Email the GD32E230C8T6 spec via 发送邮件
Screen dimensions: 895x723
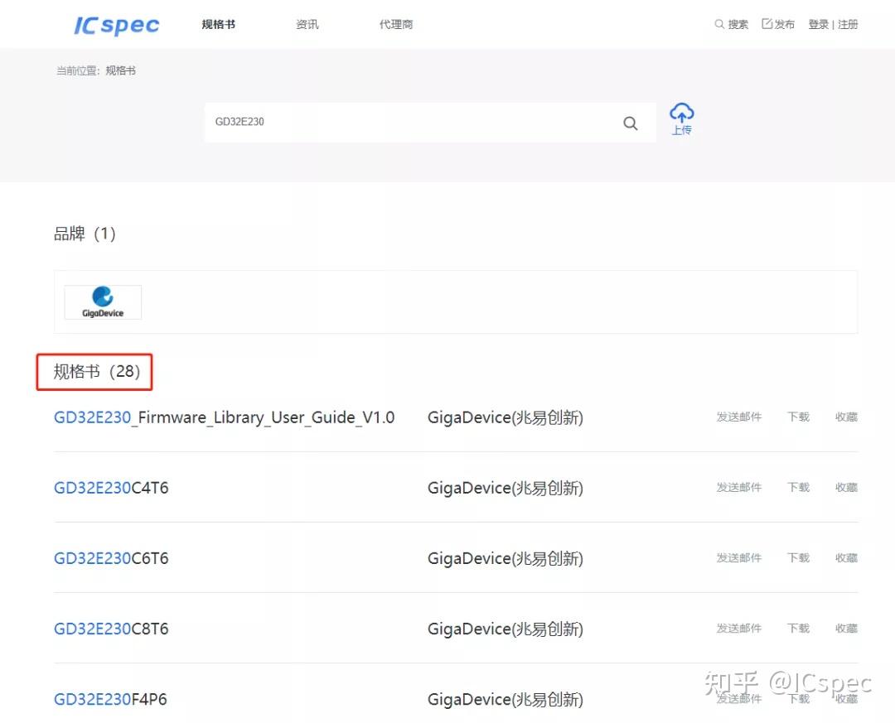(738, 628)
